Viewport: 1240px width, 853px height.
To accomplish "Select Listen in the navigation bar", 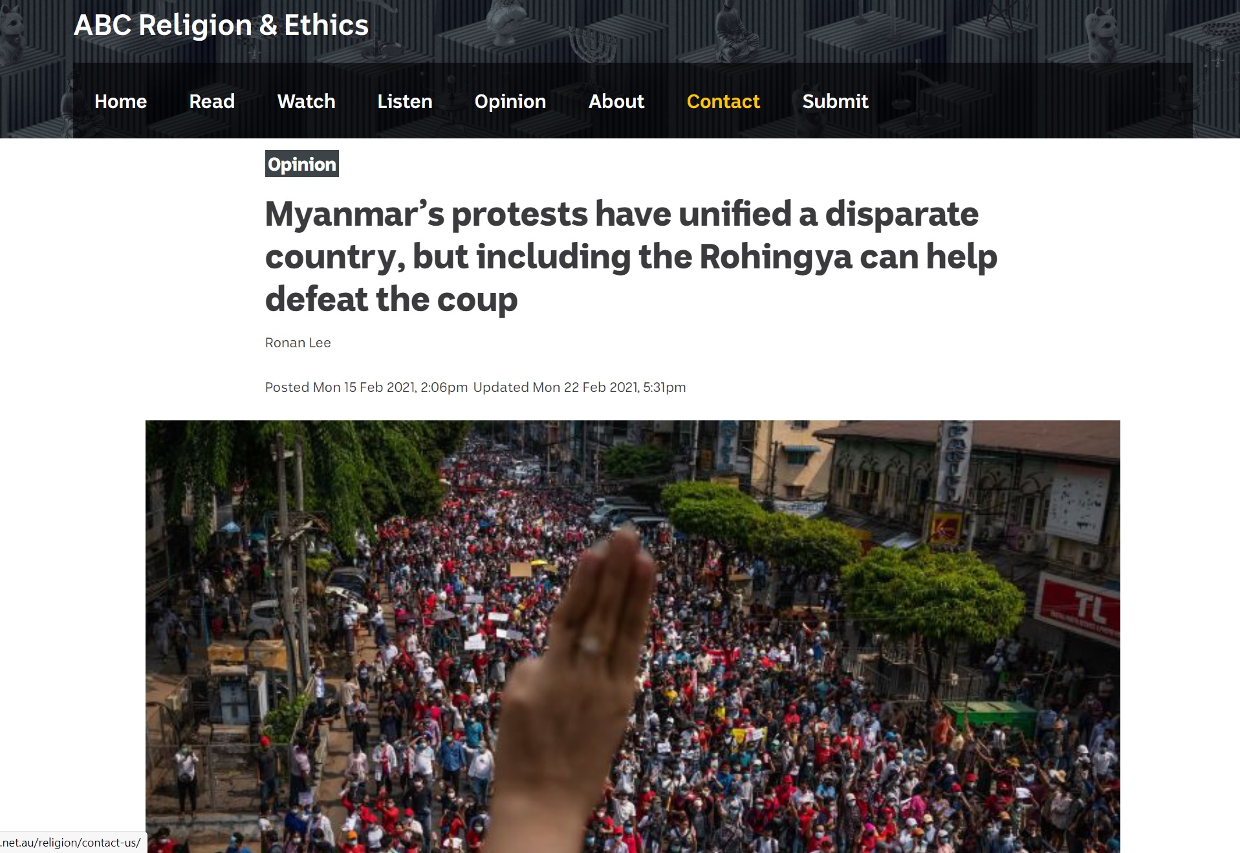I will 404,102.
